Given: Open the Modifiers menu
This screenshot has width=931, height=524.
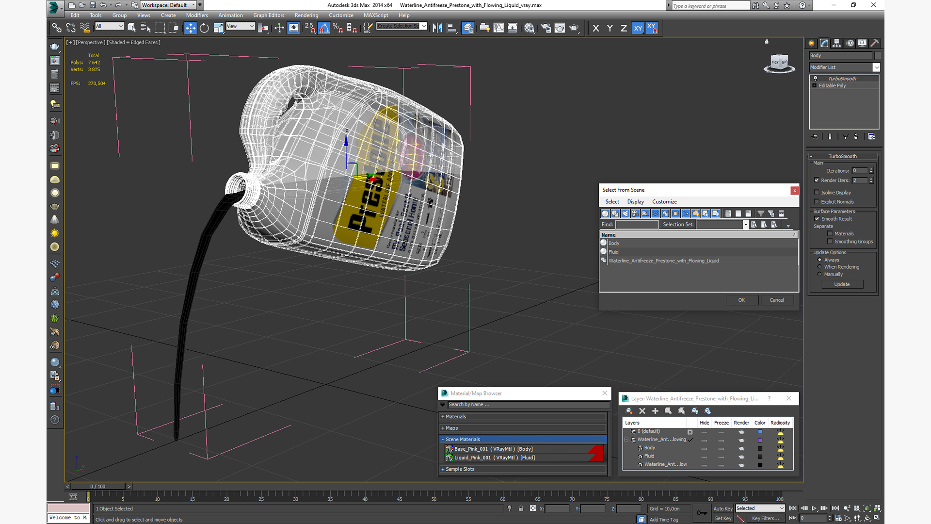Looking at the screenshot, I should (x=196, y=15).
